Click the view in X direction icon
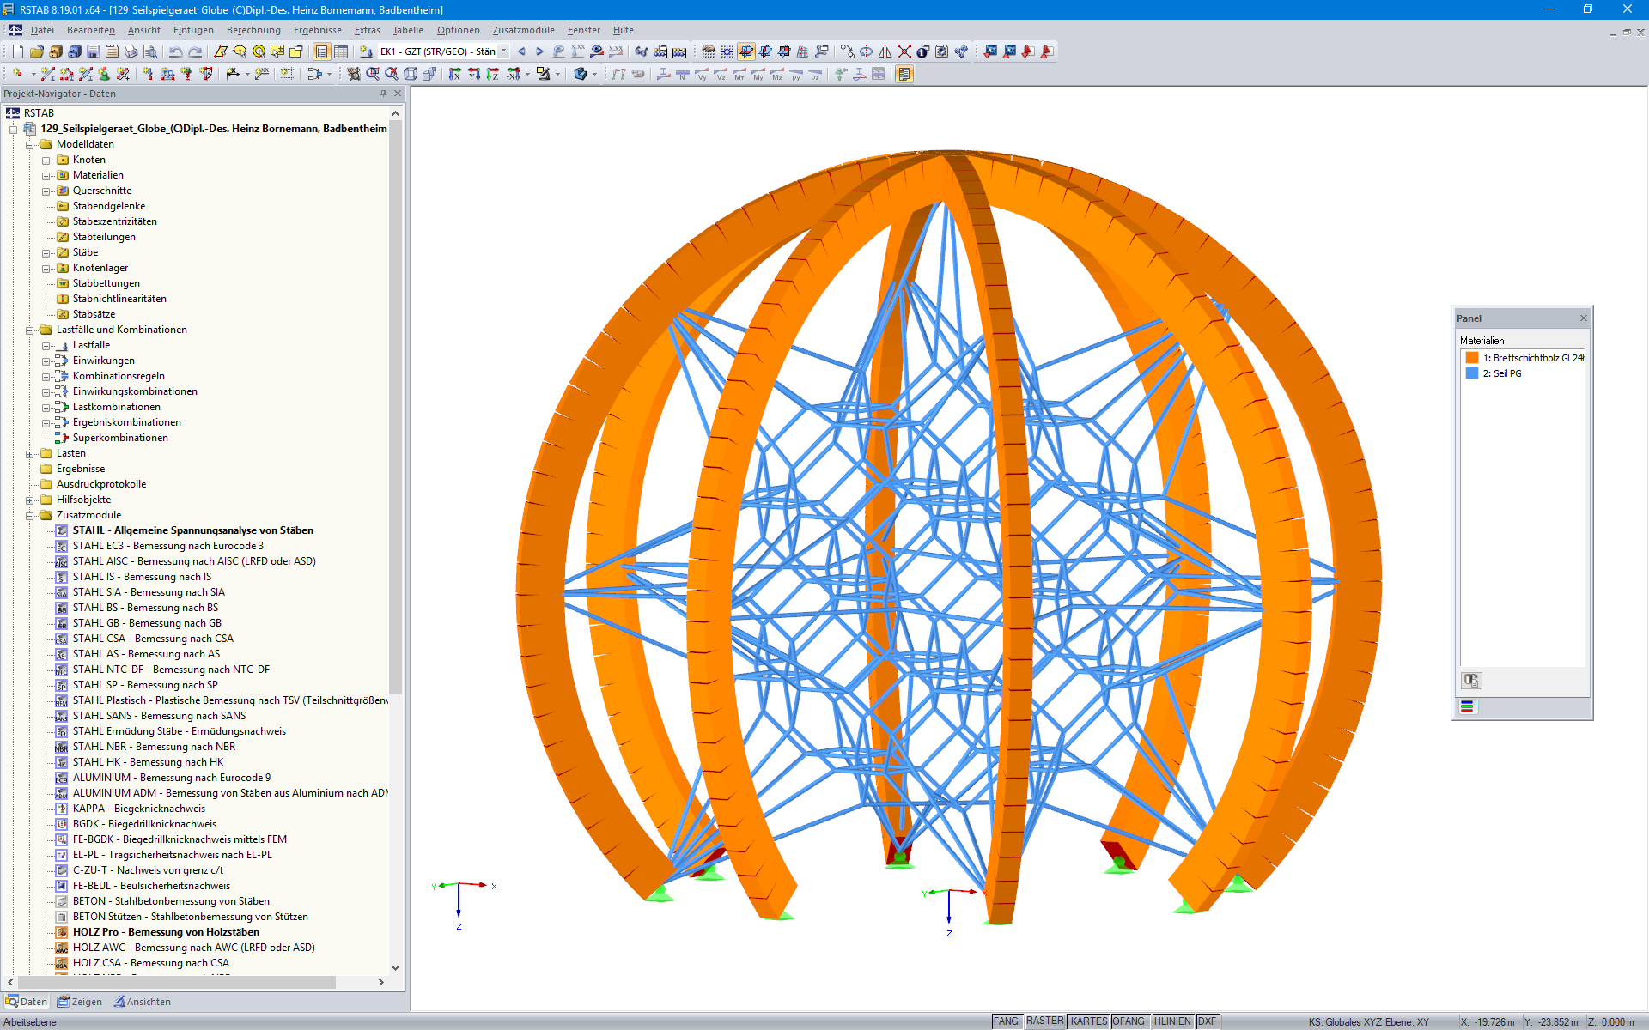 click(x=454, y=75)
